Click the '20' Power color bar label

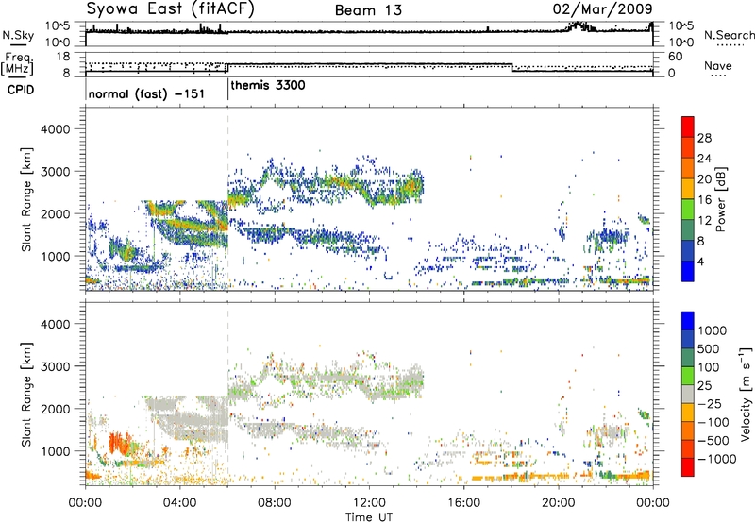click(704, 179)
